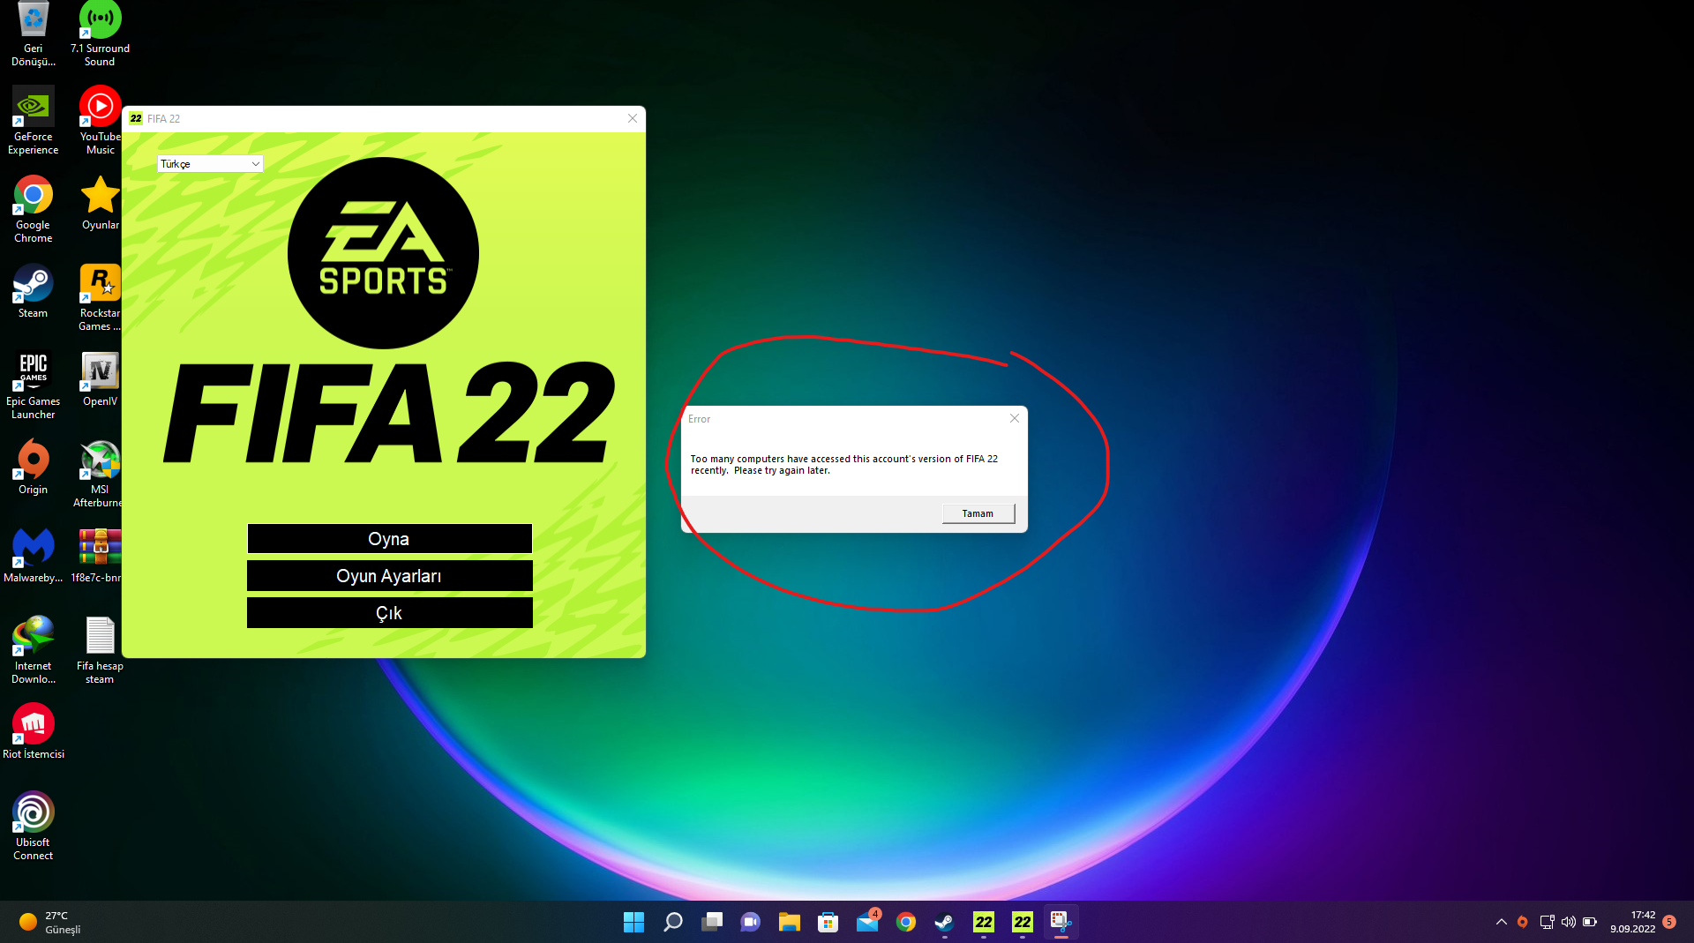Select the YouTube Music desktop icon
1694x943 pixels.
click(x=100, y=121)
